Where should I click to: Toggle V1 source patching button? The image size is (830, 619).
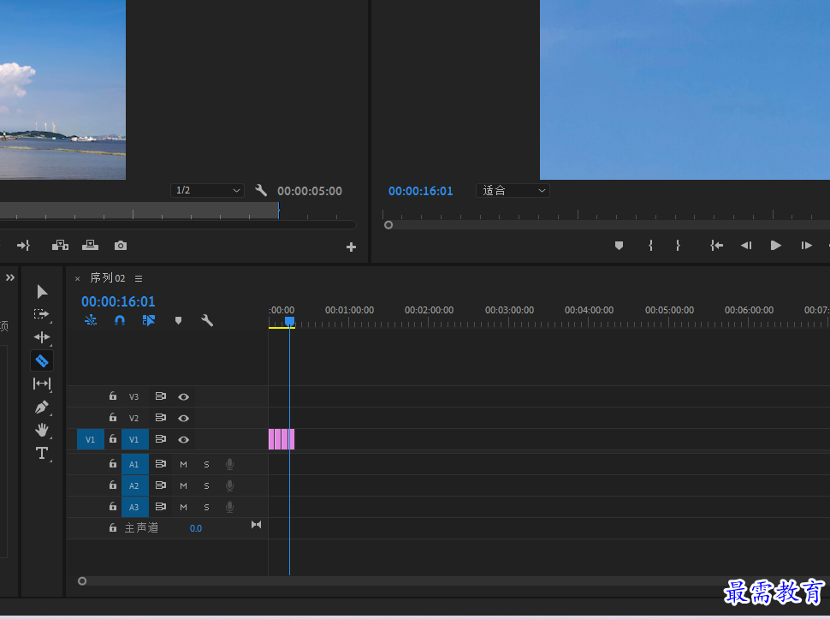tap(91, 439)
